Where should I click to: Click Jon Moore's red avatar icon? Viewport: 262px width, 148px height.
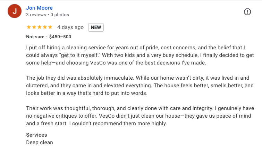click(x=15, y=11)
